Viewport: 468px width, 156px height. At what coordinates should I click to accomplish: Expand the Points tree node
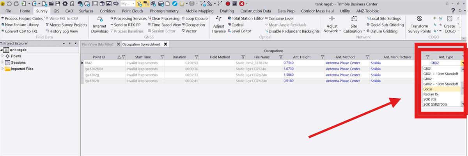click(3, 56)
